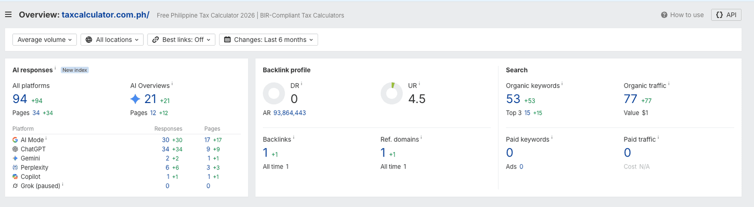754x207 pixels.
Task: Open Organic traffic value 77
Action: (x=631, y=99)
